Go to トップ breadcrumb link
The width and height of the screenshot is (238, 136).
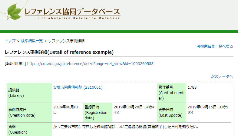point(10,41)
